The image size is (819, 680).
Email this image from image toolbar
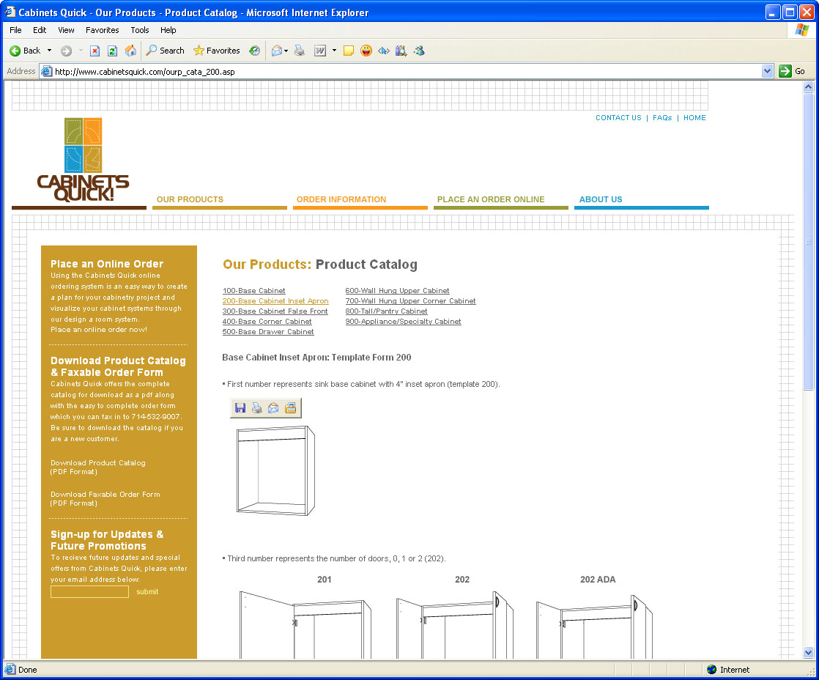click(x=273, y=408)
